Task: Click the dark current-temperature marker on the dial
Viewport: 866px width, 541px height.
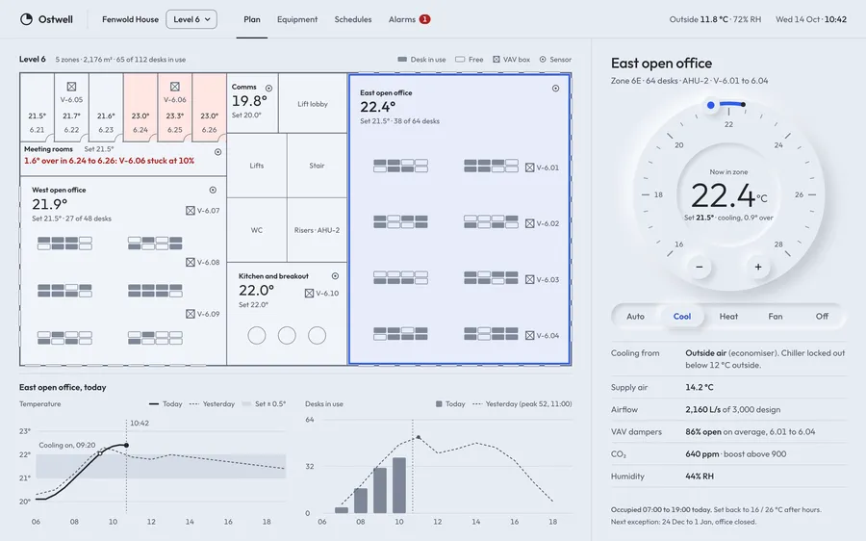Action: [x=744, y=104]
